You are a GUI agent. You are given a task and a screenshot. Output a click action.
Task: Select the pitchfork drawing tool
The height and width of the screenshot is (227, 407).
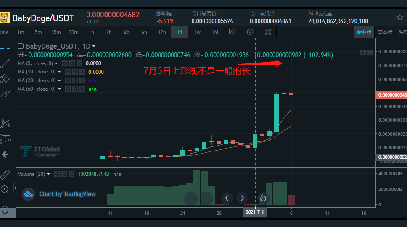point(5,79)
